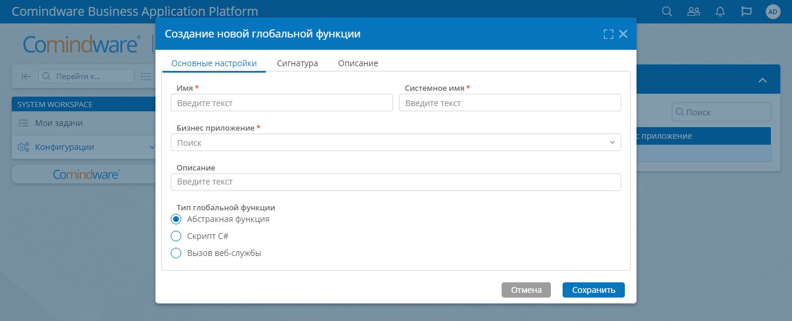
Task: Select the Абстракная функция radio option
Action: (x=176, y=219)
